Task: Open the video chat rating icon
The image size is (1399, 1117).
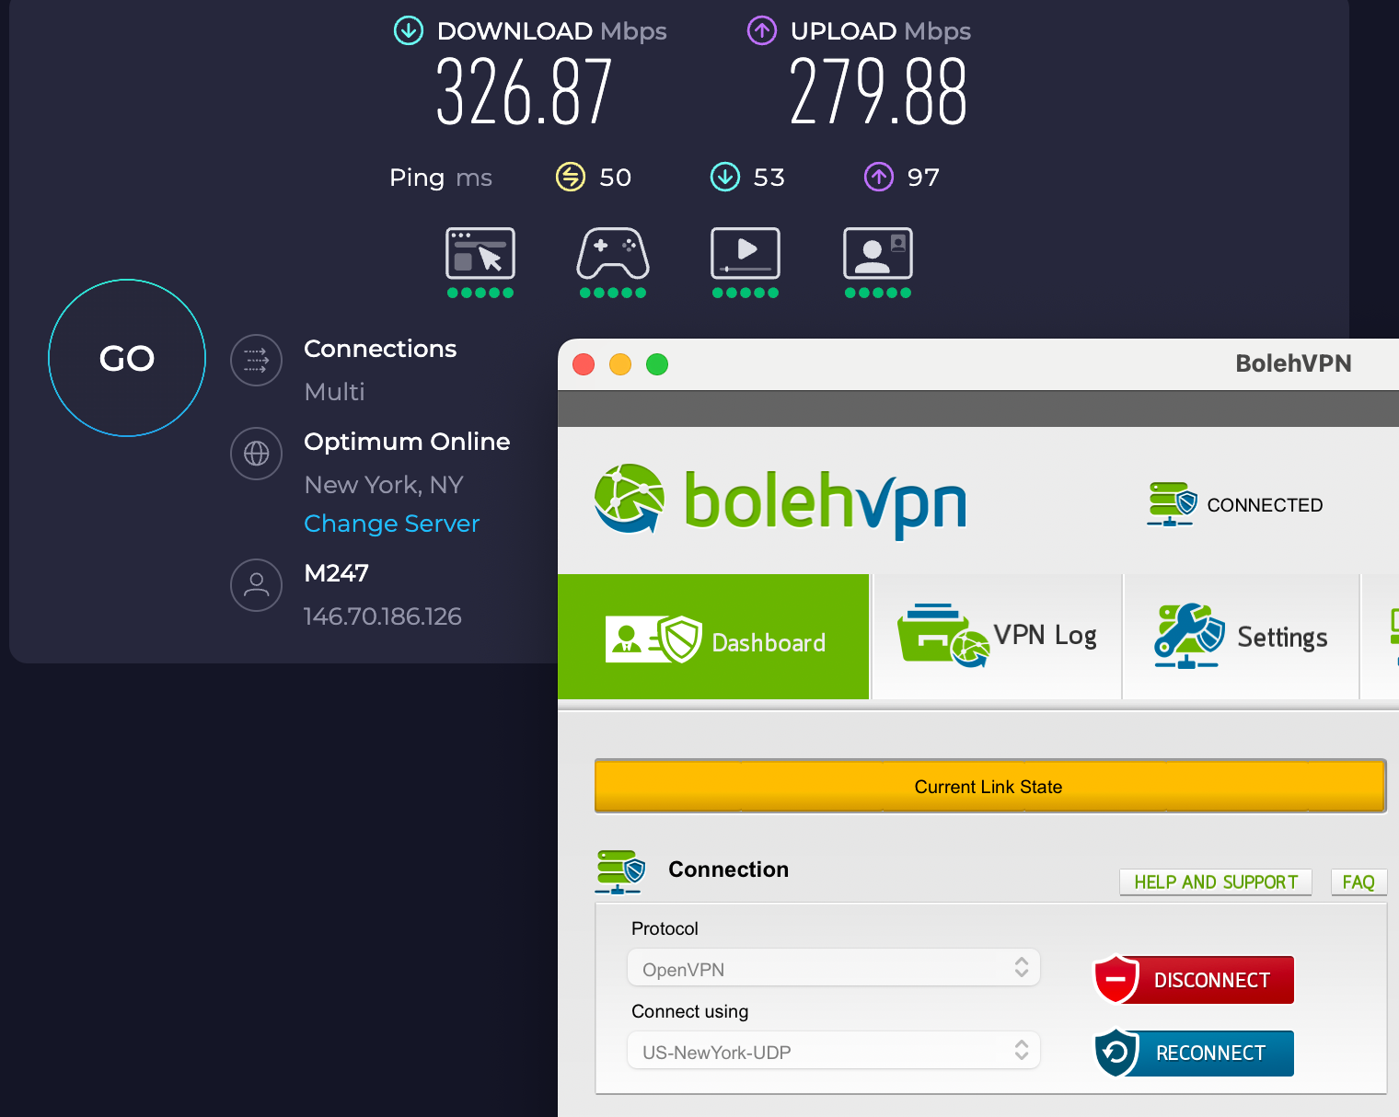Action: pyautogui.click(x=878, y=253)
